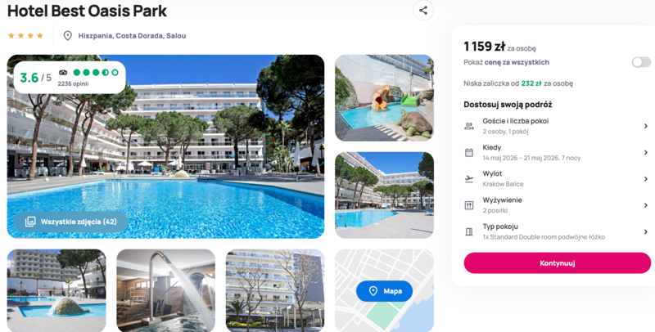Expand the Kiedy date row chevron
Viewport: 655px width, 332px height.
pos(645,153)
